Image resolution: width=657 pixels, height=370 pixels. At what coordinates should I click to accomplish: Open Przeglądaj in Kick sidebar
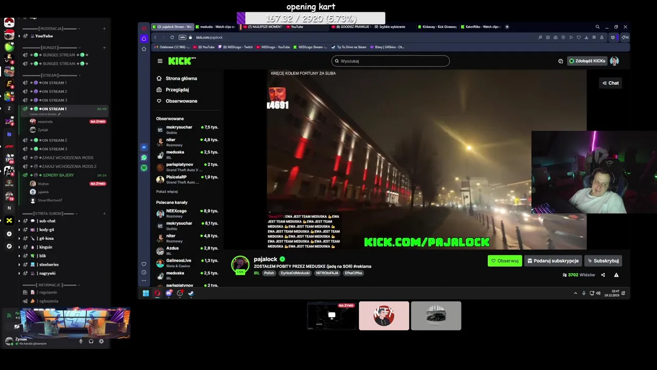(173, 90)
